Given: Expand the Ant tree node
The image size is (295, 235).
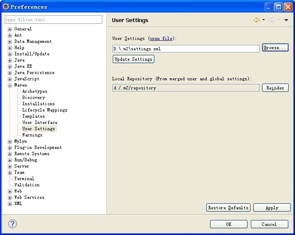Looking at the screenshot, I should pos(10,35).
